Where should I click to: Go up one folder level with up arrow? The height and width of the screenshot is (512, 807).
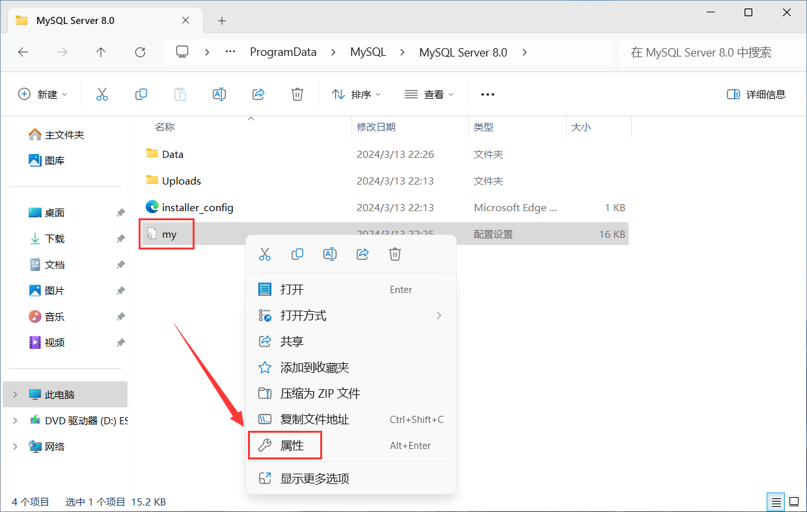click(101, 53)
